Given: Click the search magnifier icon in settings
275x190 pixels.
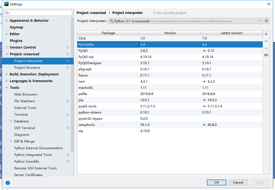Looking at the screenshot, I should pos(7,13).
